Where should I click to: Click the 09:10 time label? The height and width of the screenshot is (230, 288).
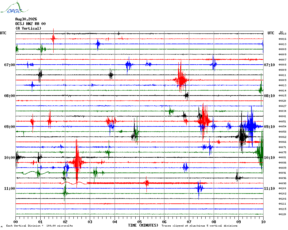(269, 126)
